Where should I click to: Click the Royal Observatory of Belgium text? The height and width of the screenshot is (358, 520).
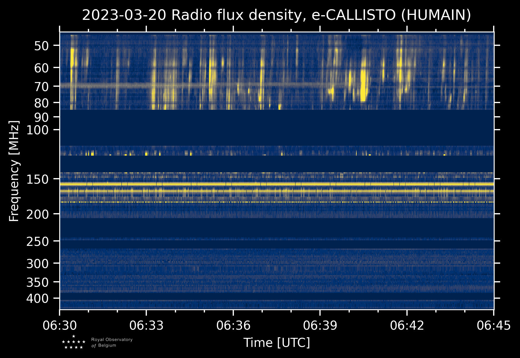coord(112,343)
